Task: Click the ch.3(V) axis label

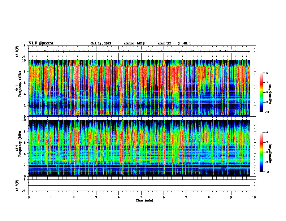Action: [x=17, y=185]
